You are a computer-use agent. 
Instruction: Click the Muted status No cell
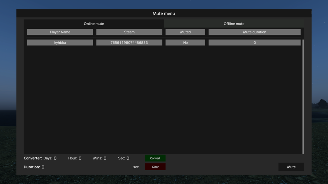(x=185, y=43)
